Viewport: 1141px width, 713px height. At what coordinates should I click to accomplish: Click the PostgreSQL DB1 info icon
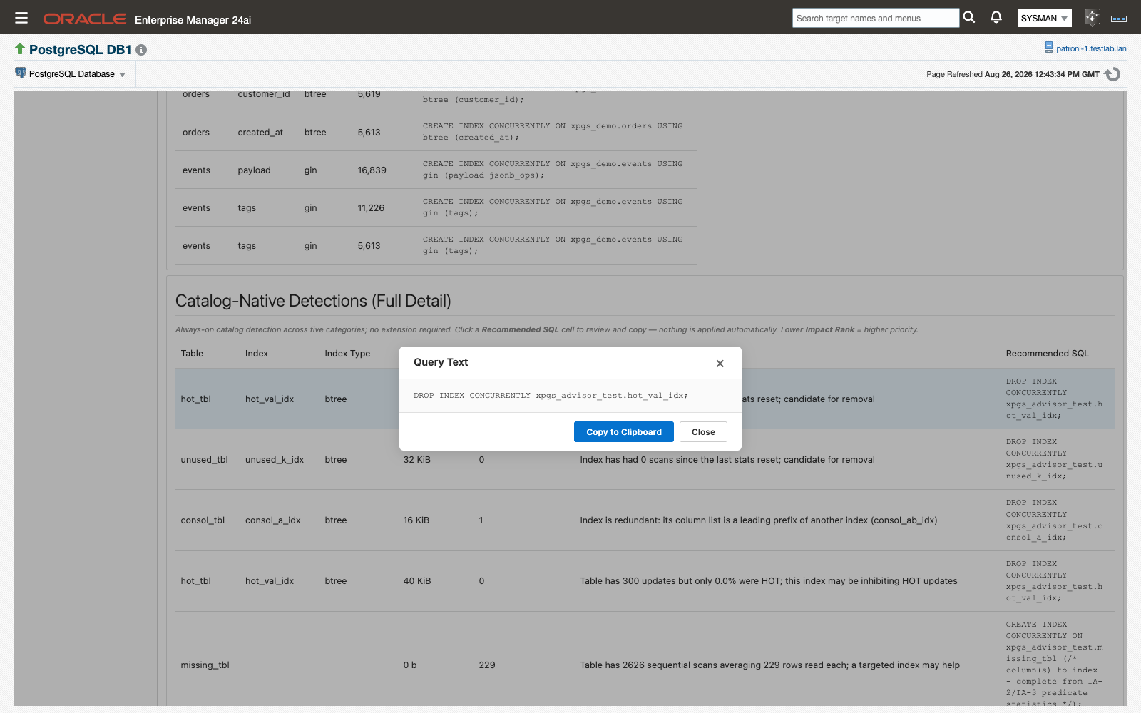(141, 50)
